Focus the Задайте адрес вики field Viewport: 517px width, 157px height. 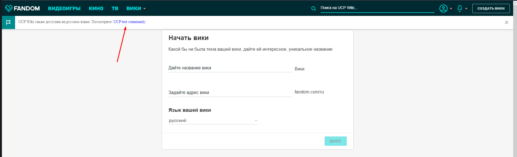[230, 93]
